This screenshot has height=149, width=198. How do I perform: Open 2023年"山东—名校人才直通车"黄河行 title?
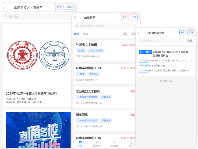(31, 93)
